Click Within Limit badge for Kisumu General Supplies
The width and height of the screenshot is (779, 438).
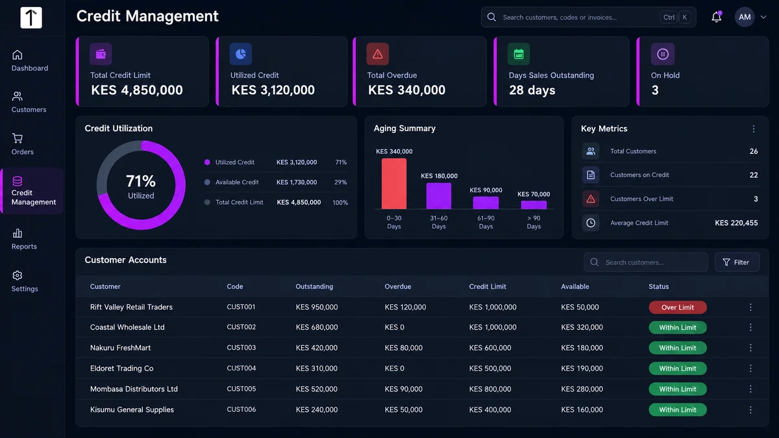[x=678, y=410]
